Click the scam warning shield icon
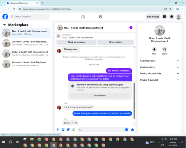 point(72,86)
